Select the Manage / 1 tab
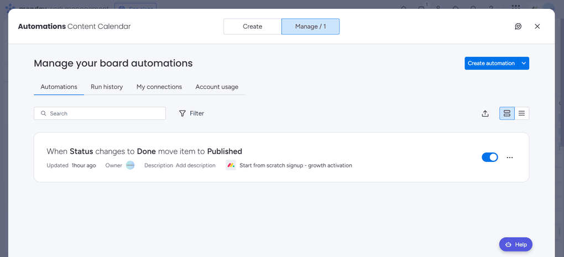564x257 pixels. pyautogui.click(x=310, y=27)
